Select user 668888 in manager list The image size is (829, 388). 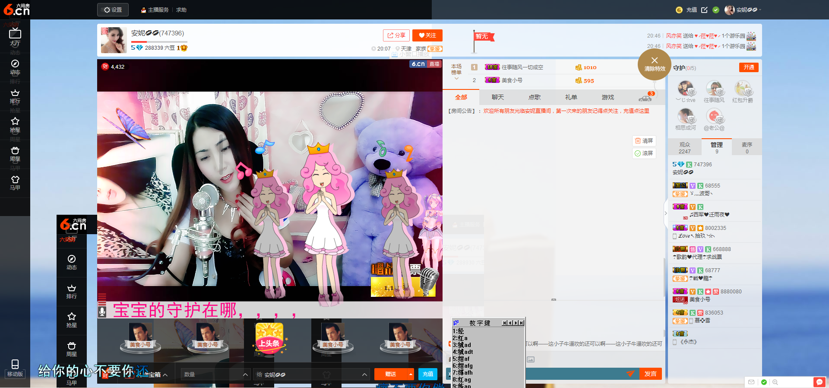pyautogui.click(x=715, y=253)
